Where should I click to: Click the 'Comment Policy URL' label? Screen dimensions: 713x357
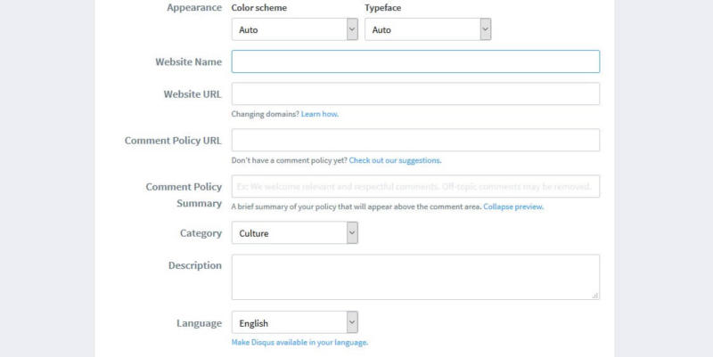point(173,141)
